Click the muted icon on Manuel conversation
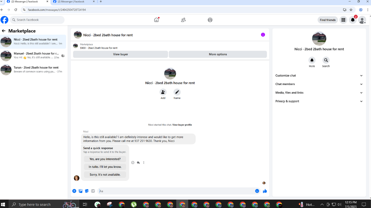The image size is (371, 208). coord(63,56)
